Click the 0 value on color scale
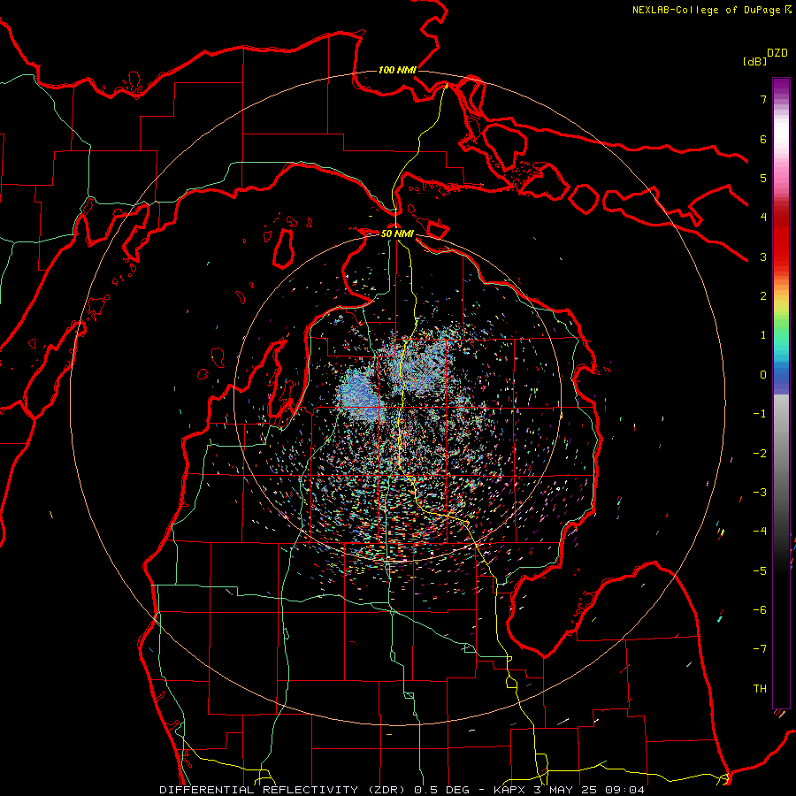 (x=763, y=375)
